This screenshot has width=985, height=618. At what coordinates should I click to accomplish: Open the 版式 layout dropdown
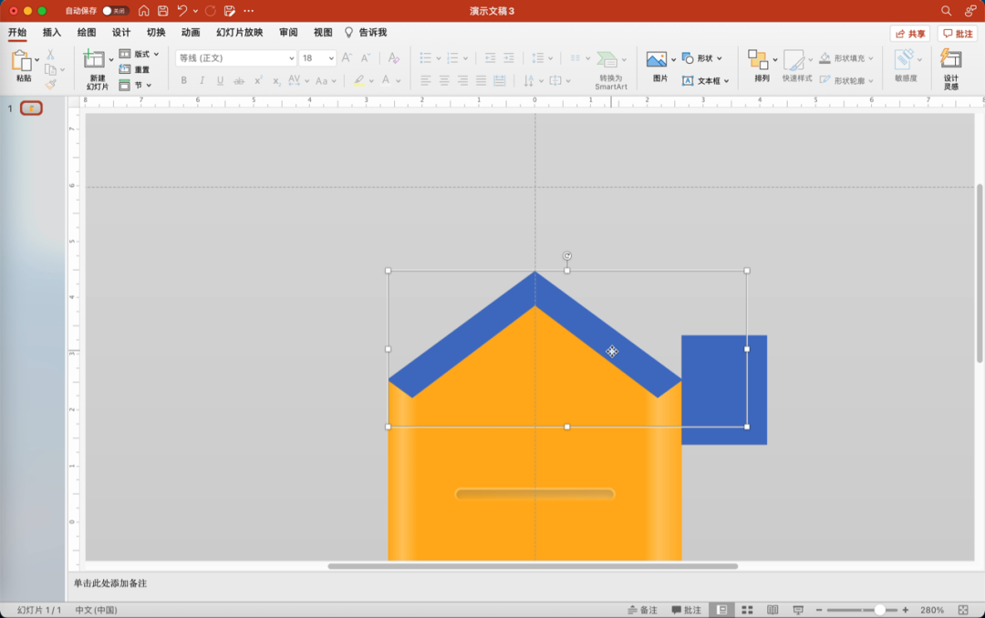tap(139, 54)
